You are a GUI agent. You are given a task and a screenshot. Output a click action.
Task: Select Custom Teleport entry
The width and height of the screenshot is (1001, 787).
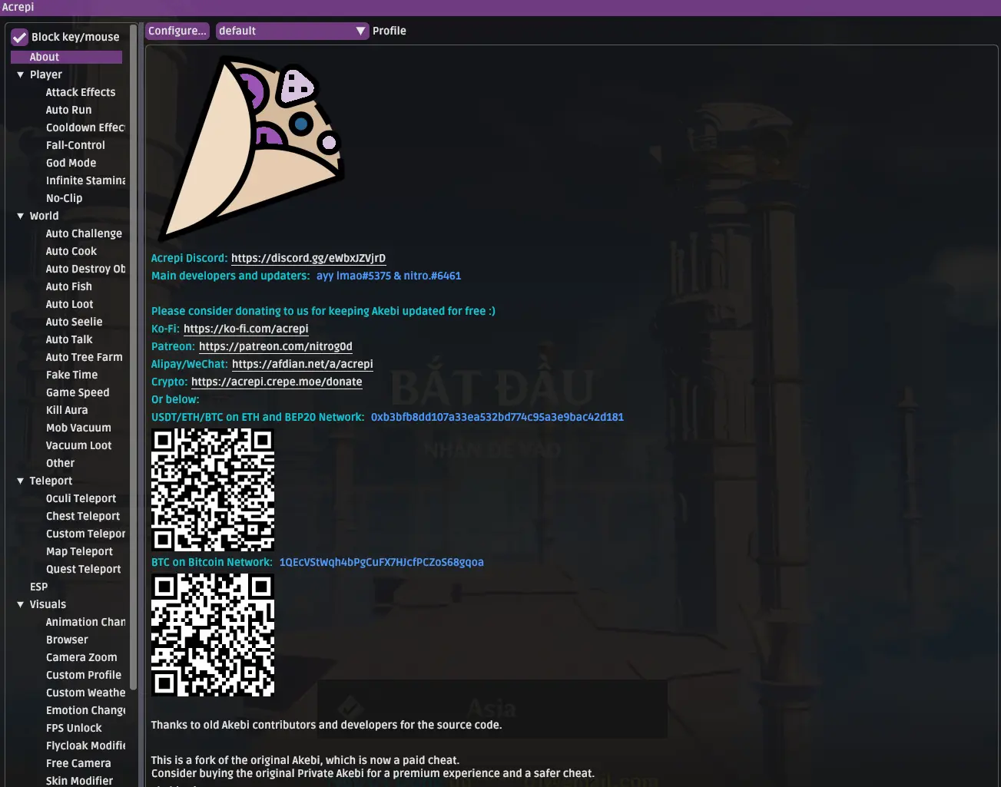(85, 534)
